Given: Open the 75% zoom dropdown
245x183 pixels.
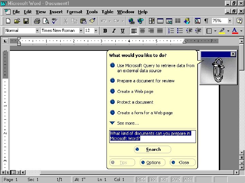Looking at the screenshot, I should (230, 21).
